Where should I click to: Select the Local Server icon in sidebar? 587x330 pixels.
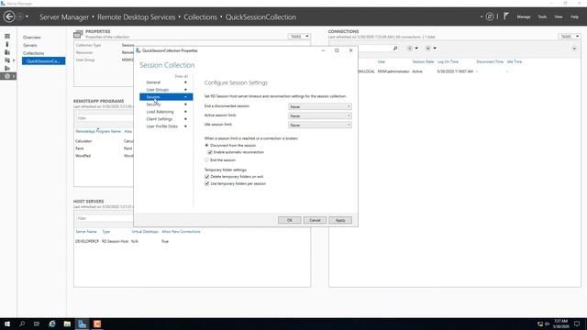point(7,44)
